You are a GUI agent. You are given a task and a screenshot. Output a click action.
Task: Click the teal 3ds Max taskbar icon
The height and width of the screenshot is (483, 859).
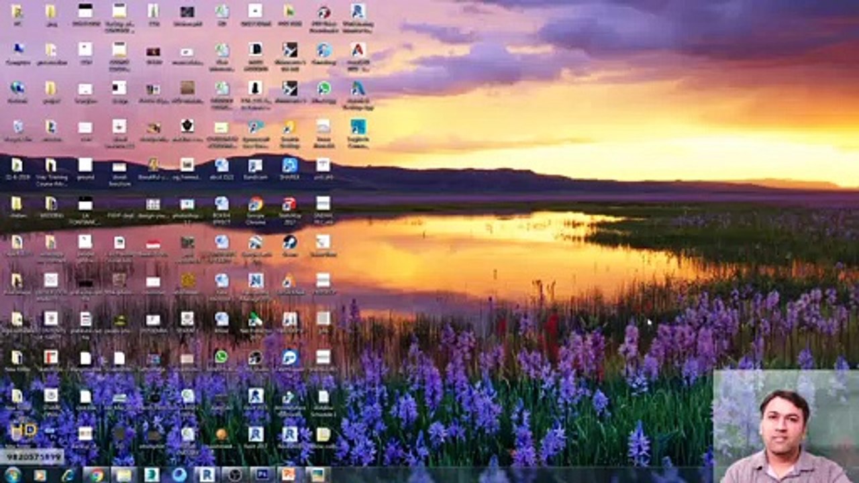(152, 475)
